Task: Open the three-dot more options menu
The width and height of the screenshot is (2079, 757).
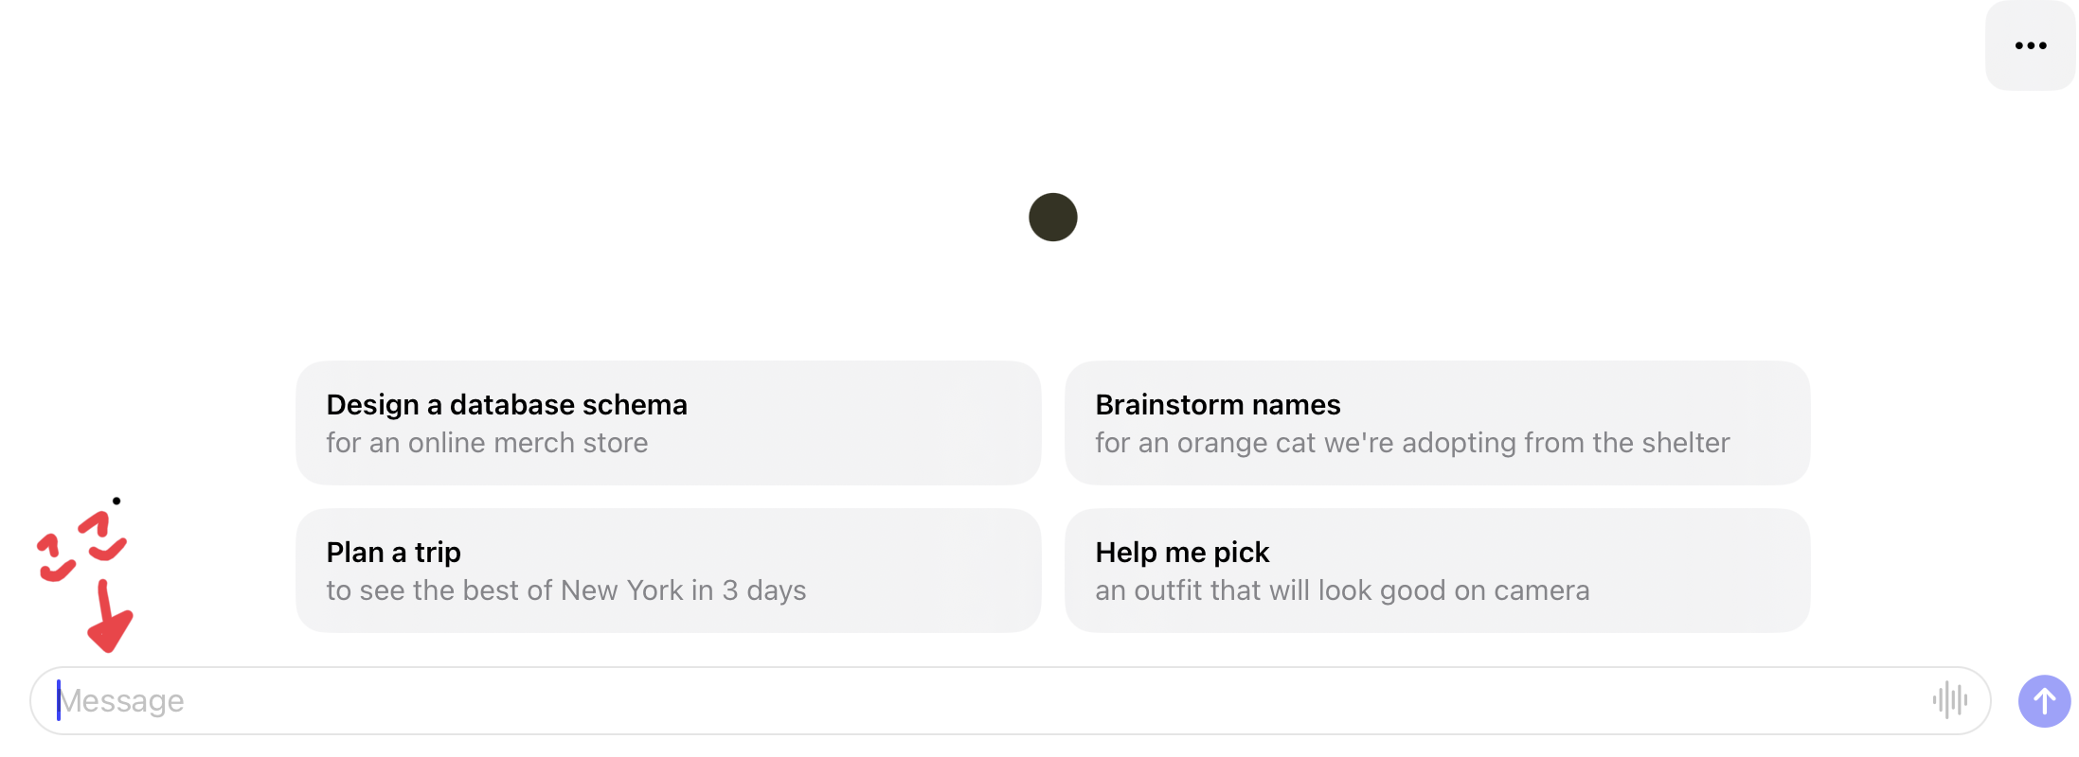Action: coord(2030,45)
